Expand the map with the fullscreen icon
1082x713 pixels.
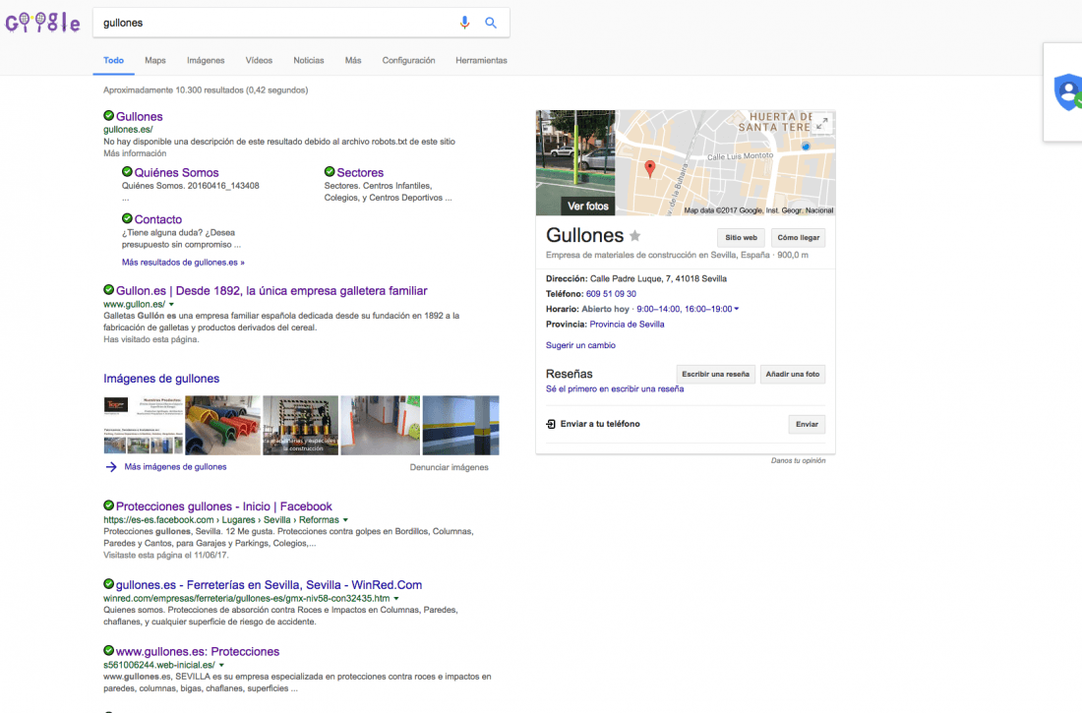(x=821, y=124)
